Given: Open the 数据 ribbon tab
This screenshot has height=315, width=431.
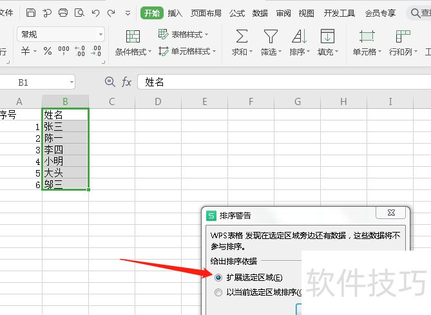Looking at the screenshot, I should tap(260, 13).
